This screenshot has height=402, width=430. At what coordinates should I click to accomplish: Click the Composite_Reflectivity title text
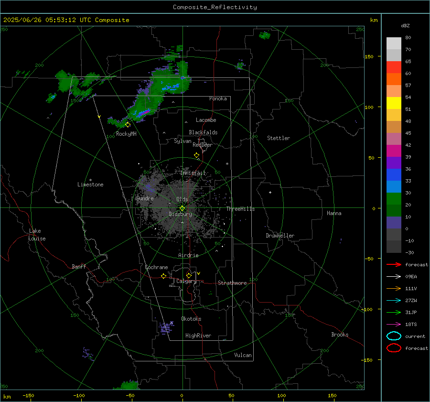coord(215,7)
